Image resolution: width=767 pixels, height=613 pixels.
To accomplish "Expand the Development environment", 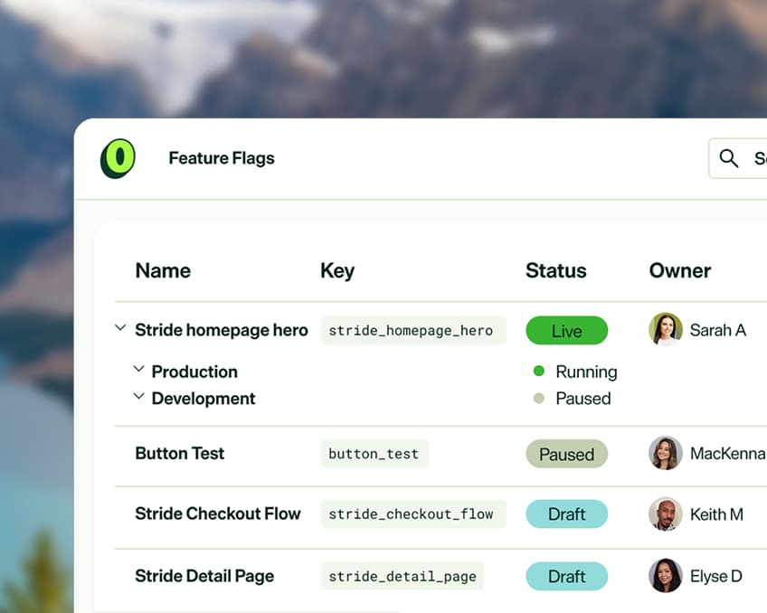I will pyautogui.click(x=139, y=396).
